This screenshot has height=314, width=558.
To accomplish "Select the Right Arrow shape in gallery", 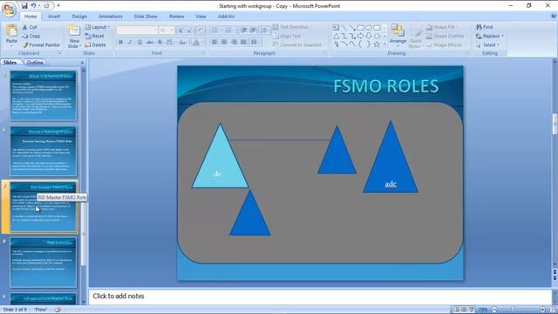I will [x=360, y=36].
